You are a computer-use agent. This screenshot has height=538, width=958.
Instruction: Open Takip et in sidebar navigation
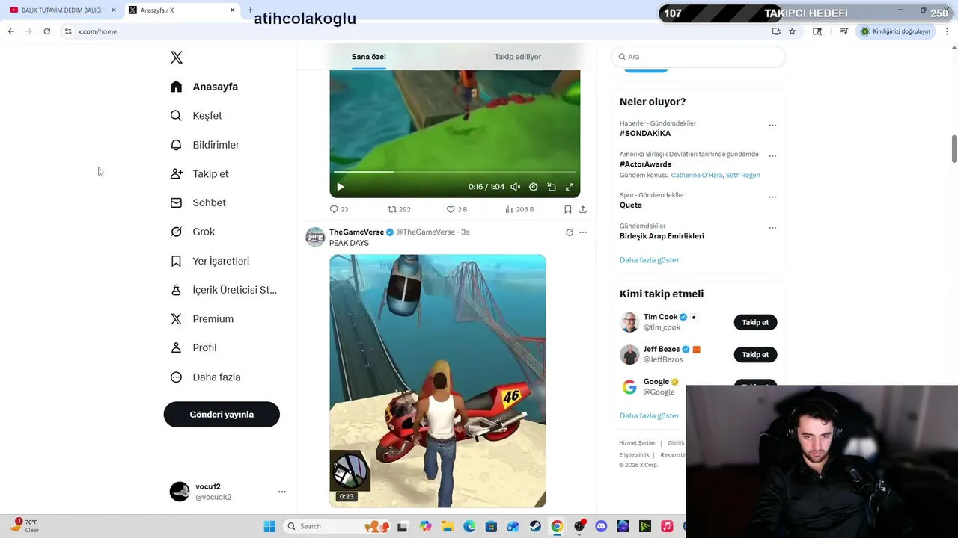click(199, 174)
